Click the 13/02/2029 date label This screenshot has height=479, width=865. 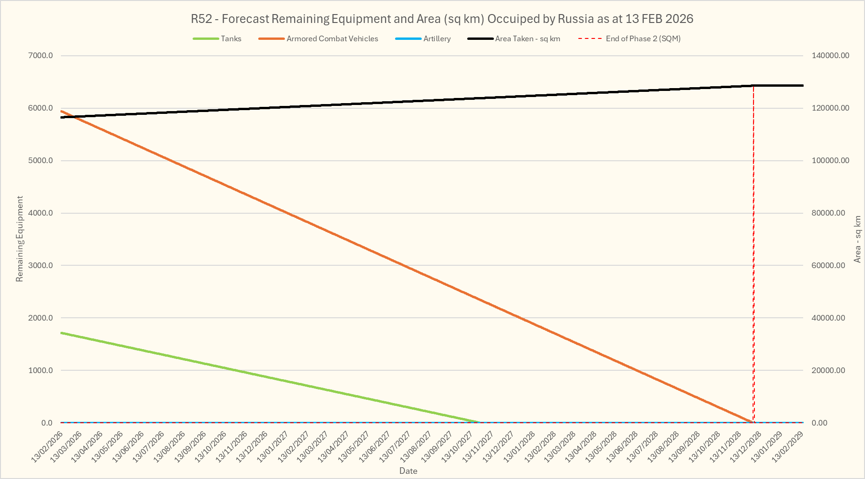(789, 449)
